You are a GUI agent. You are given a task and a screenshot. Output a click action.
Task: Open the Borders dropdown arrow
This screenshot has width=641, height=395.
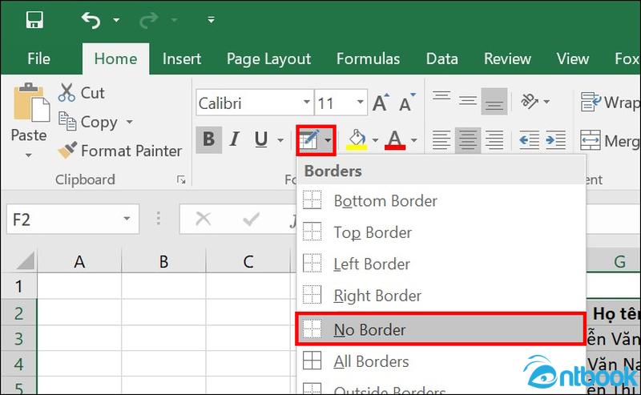tap(328, 140)
